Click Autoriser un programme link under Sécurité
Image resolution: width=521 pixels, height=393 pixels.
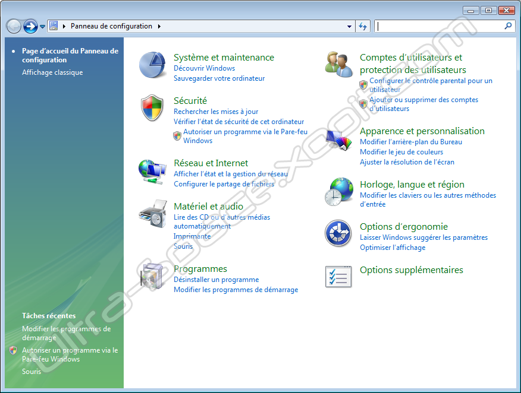coord(246,136)
